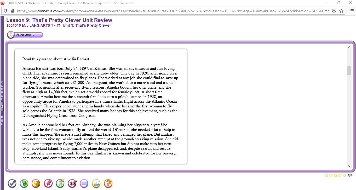Open help with the question mark icon

108,183
